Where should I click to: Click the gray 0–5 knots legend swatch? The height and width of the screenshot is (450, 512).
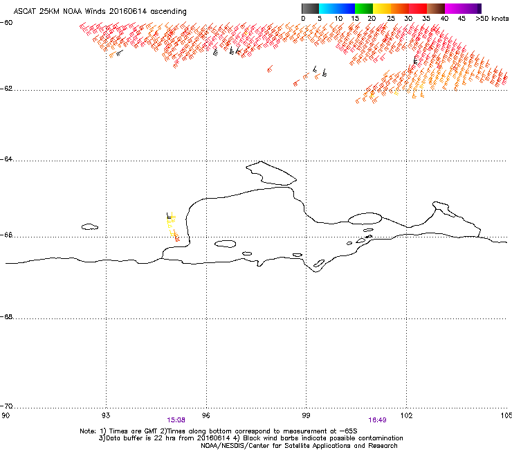[310, 8]
